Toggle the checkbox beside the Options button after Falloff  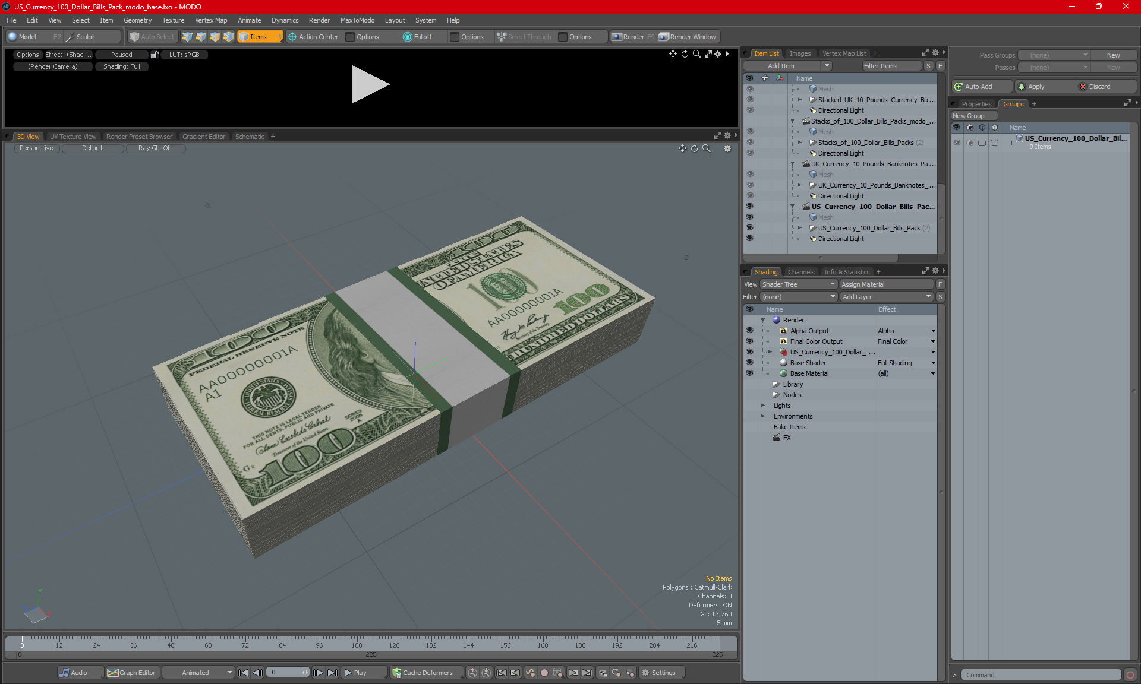[455, 37]
